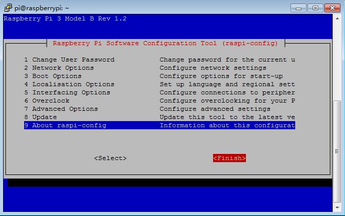Close the pi@raspberrypi terminal window
Screen dimensions: 345x216
click(x=333, y=8)
